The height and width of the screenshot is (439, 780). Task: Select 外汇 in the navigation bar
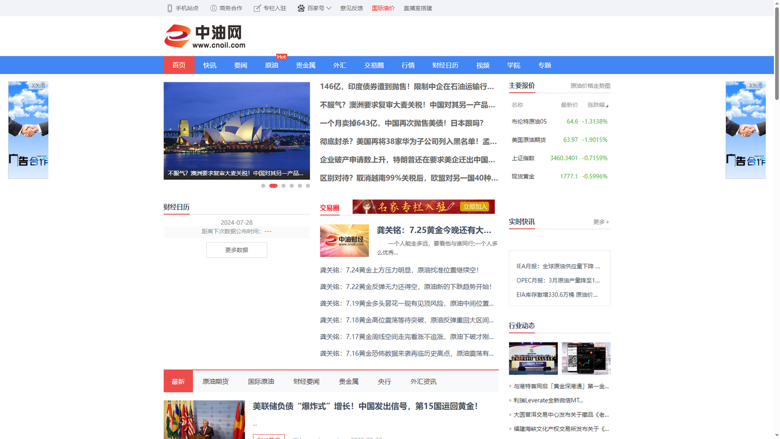(x=340, y=65)
